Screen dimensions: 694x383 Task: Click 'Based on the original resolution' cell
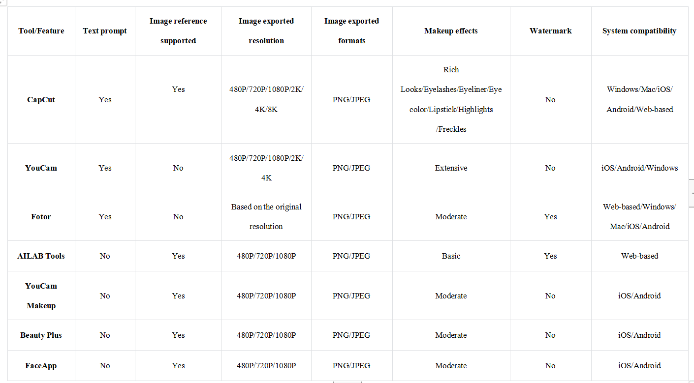[x=266, y=216]
